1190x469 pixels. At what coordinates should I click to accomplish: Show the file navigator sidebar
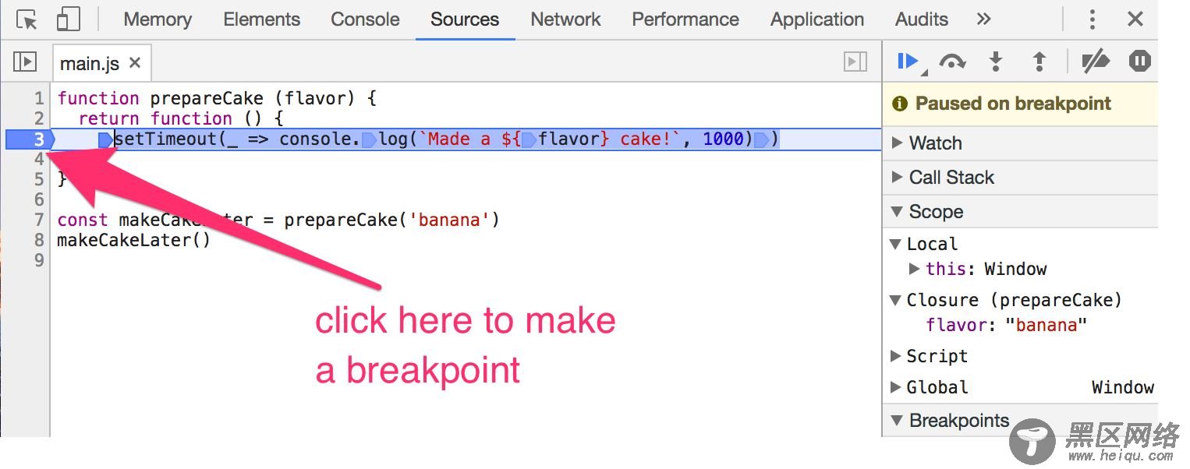click(25, 62)
